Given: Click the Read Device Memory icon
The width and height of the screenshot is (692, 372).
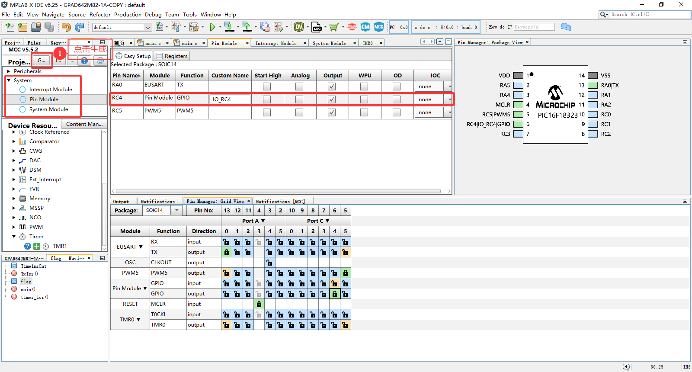Looking at the screenshot, I should 247,27.
